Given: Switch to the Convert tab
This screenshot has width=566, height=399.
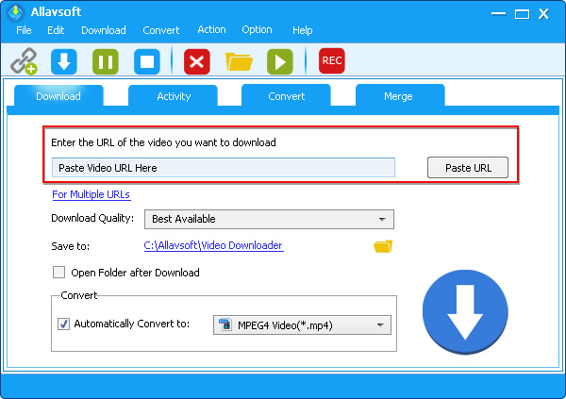Looking at the screenshot, I should pyautogui.click(x=286, y=96).
